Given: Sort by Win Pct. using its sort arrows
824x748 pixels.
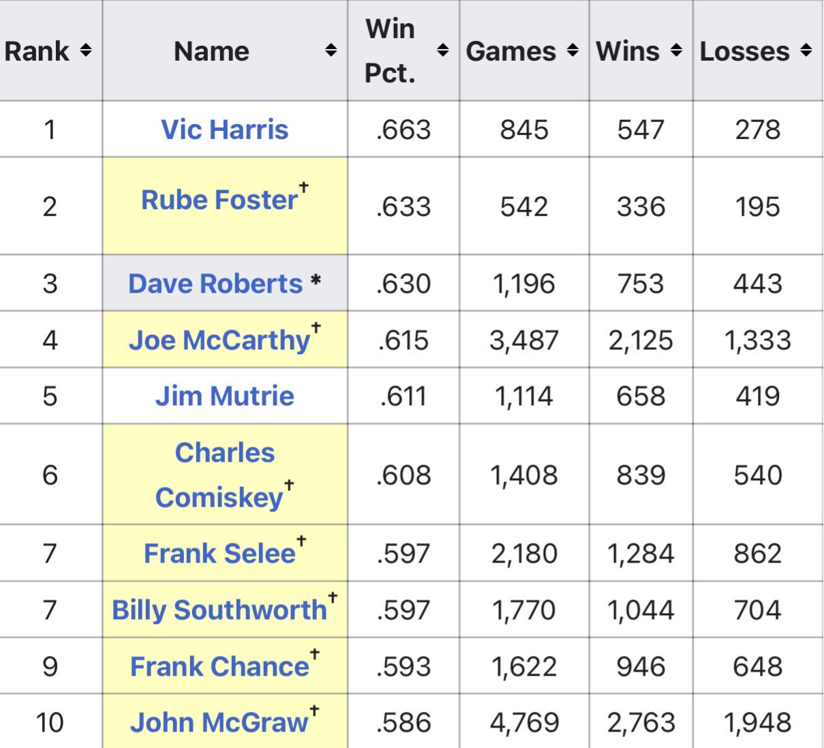Looking at the screenshot, I should (442, 50).
